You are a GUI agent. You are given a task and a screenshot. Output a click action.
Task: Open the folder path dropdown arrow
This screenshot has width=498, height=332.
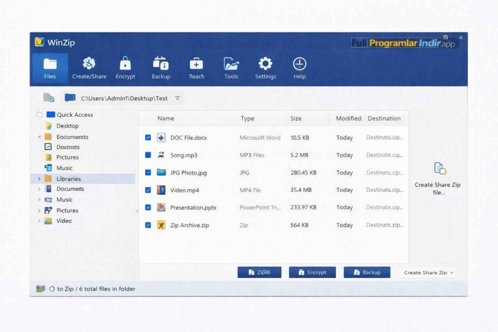[x=178, y=98]
